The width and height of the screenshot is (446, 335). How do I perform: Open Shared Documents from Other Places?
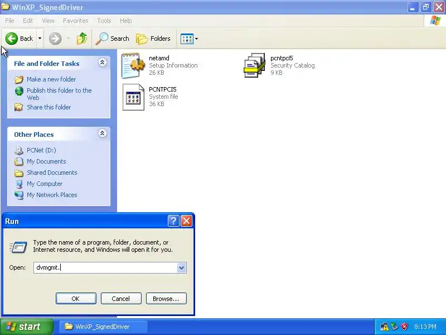(x=52, y=173)
